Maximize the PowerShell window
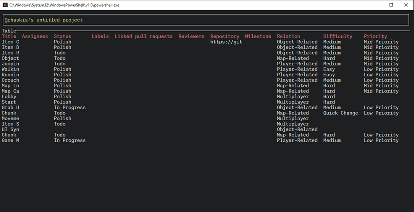The width and height of the screenshot is (414, 212). click(391, 5)
